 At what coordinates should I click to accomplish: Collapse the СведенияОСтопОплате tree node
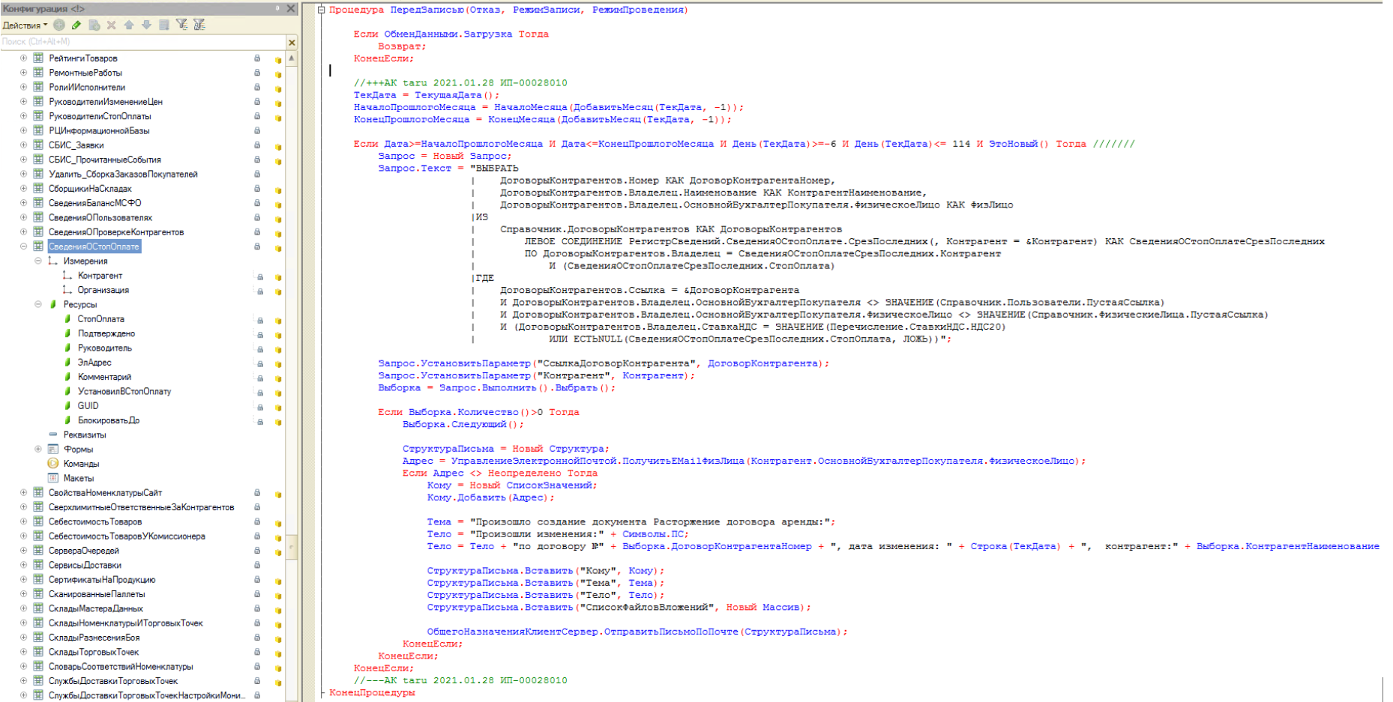click(23, 246)
